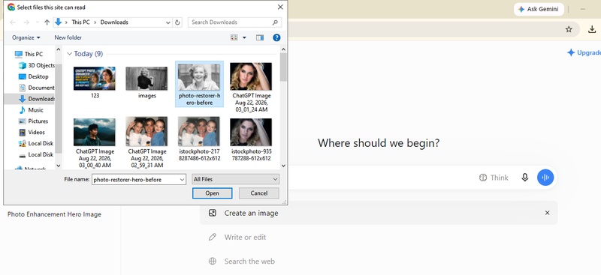Start voice mode blue button
The height and width of the screenshot is (275, 601).
click(545, 178)
